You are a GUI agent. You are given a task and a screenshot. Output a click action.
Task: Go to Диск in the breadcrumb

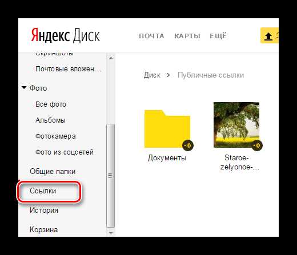tap(152, 75)
